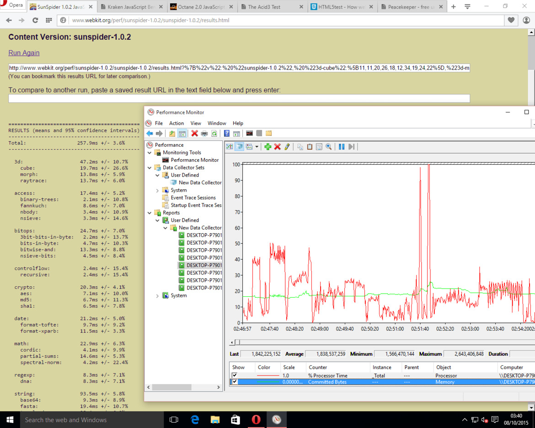Open Help menu in Performance Monitor
This screenshot has width=535, height=428.
tap(238, 123)
